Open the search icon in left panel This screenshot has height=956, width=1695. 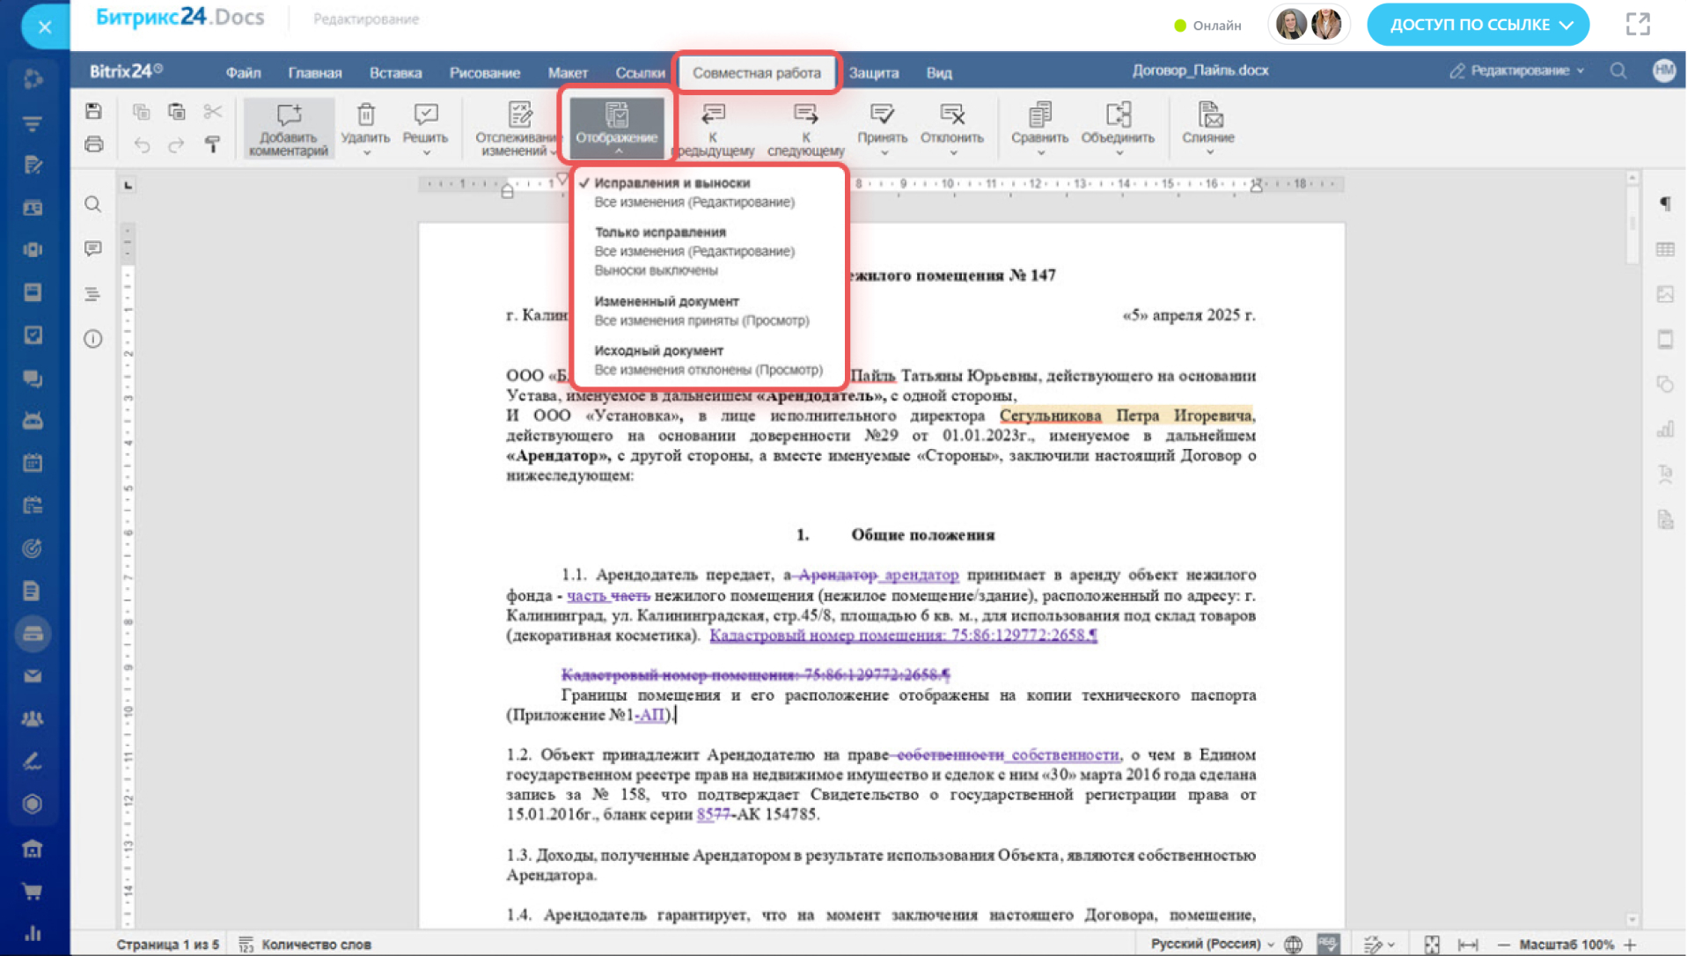(92, 205)
